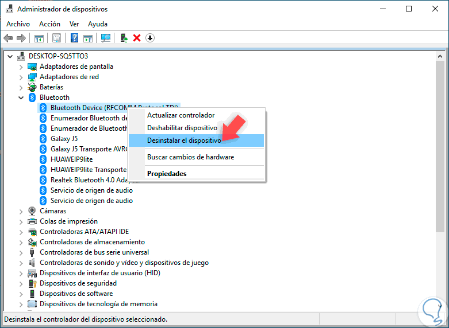The width and height of the screenshot is (449, 328).
Task: Select Dispositivos de interfaz de usuario (HID)
Action: tap(100, 273)
